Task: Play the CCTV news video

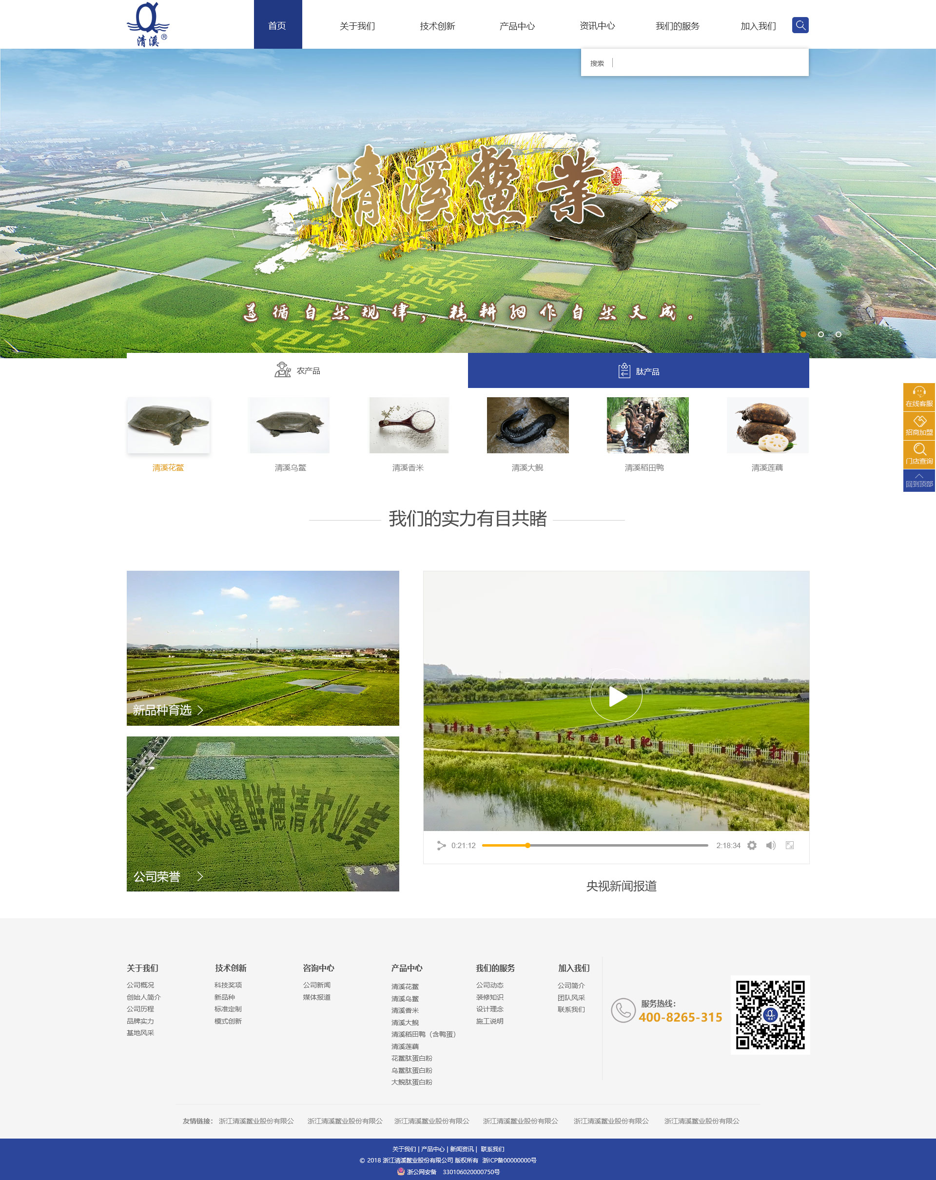Action: tap(616, 696)
